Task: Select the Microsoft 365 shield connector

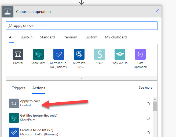Action: [79, 54]
